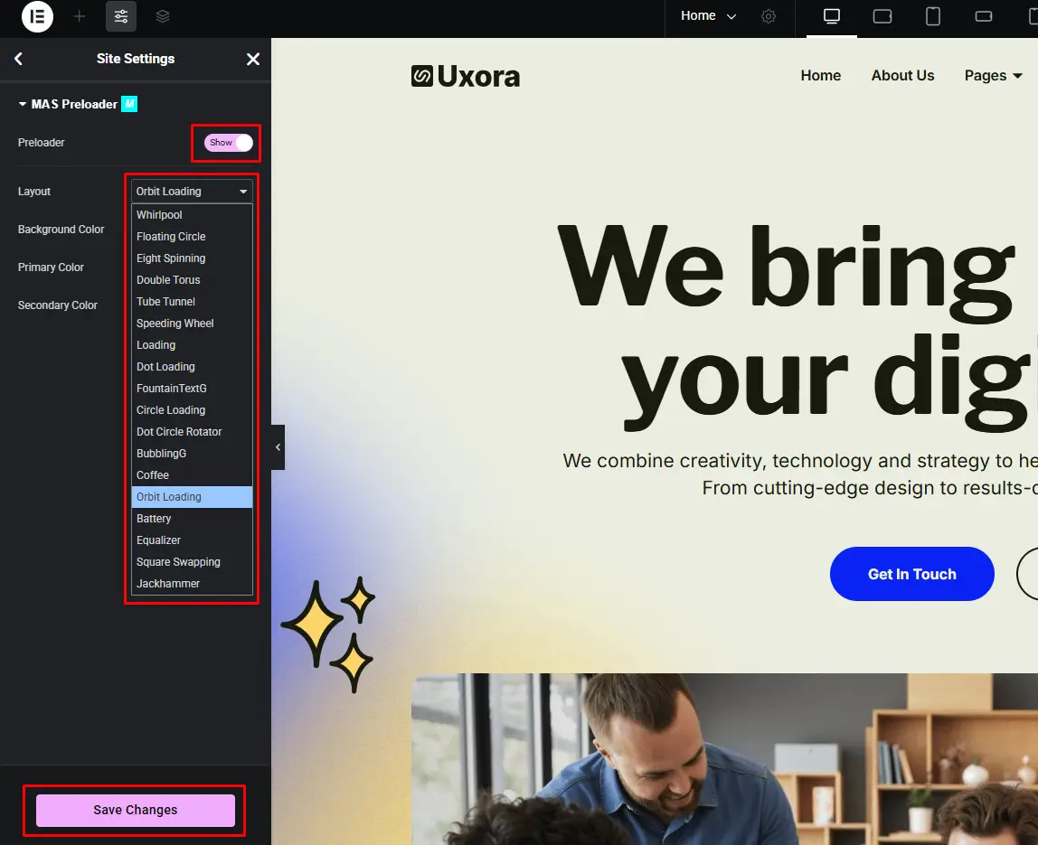The width and height of the screenshot is (1038, 845).
Task: Click Get In Touch button
Action: point(911,574)
